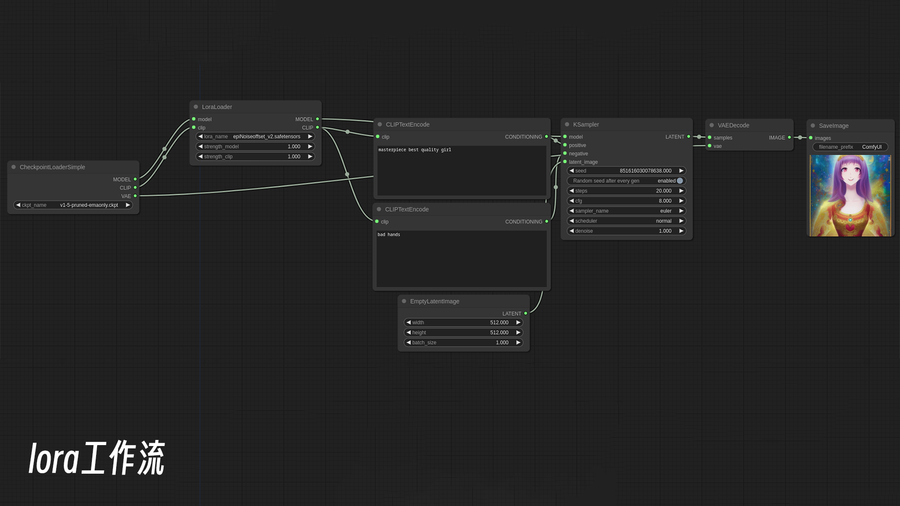
Task: Increase width value in EmptyLatentImage
Action: pyautogui.click(x=518, y=322)
